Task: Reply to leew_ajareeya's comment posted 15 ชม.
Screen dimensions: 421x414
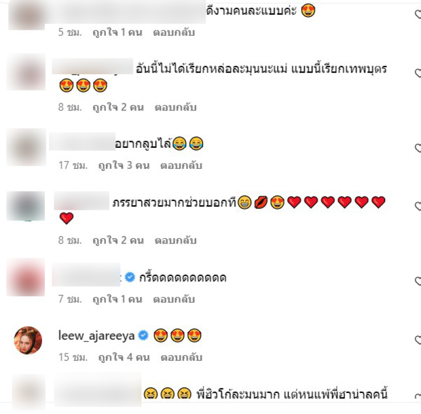Action: click(181, 357)
